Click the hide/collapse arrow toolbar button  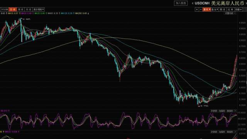239,10
